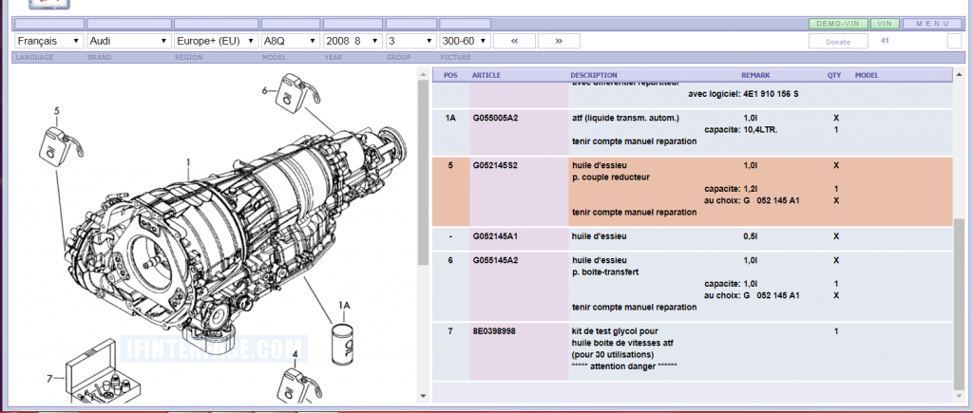Click the Donate button
This screenshot has height=413, width=973.
[838, 42]
